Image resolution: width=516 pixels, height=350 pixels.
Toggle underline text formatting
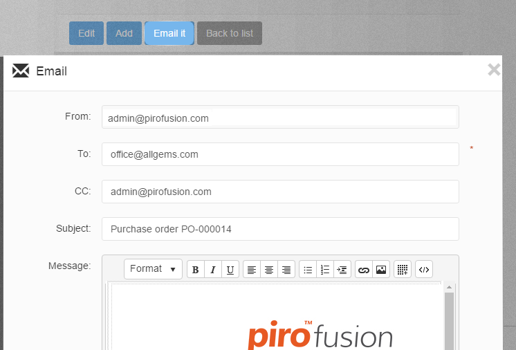[x=230, y=269]
